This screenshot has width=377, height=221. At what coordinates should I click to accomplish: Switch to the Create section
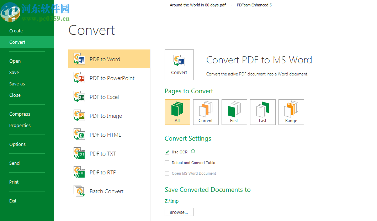[16, 31]
